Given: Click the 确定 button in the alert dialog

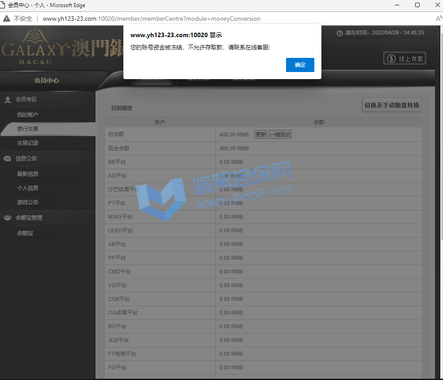Looking at the screenshot, I should pos(300,65).
